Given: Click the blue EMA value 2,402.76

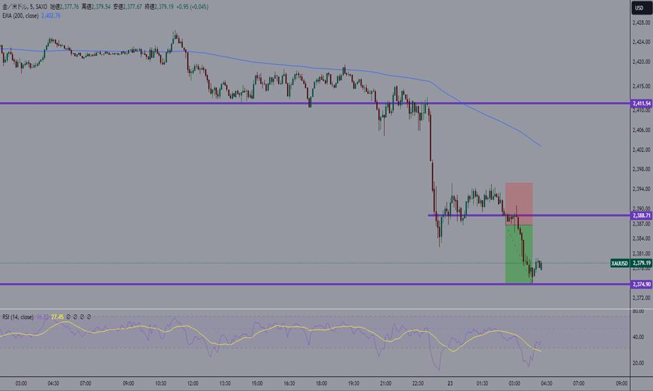Looking at the screenshot, I should (50, 16).
